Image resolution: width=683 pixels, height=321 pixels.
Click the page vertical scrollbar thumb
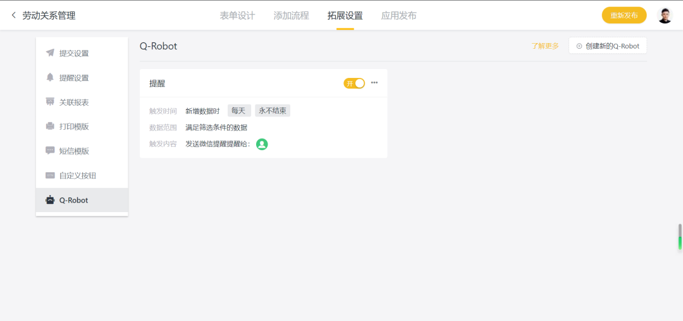(680, 237)
